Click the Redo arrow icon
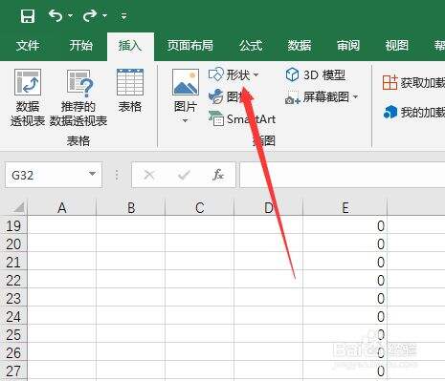The height and width of the screenshot is (381, 445). coord(90,15)
